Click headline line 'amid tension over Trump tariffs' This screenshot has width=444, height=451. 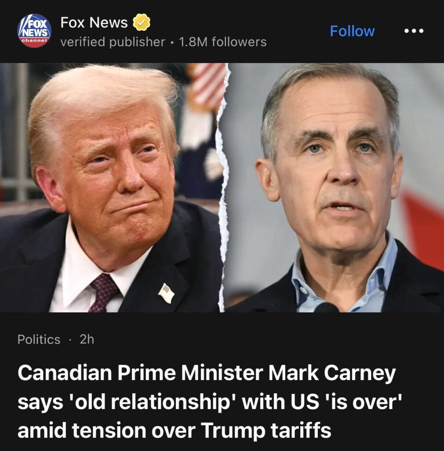pos(174,431)
